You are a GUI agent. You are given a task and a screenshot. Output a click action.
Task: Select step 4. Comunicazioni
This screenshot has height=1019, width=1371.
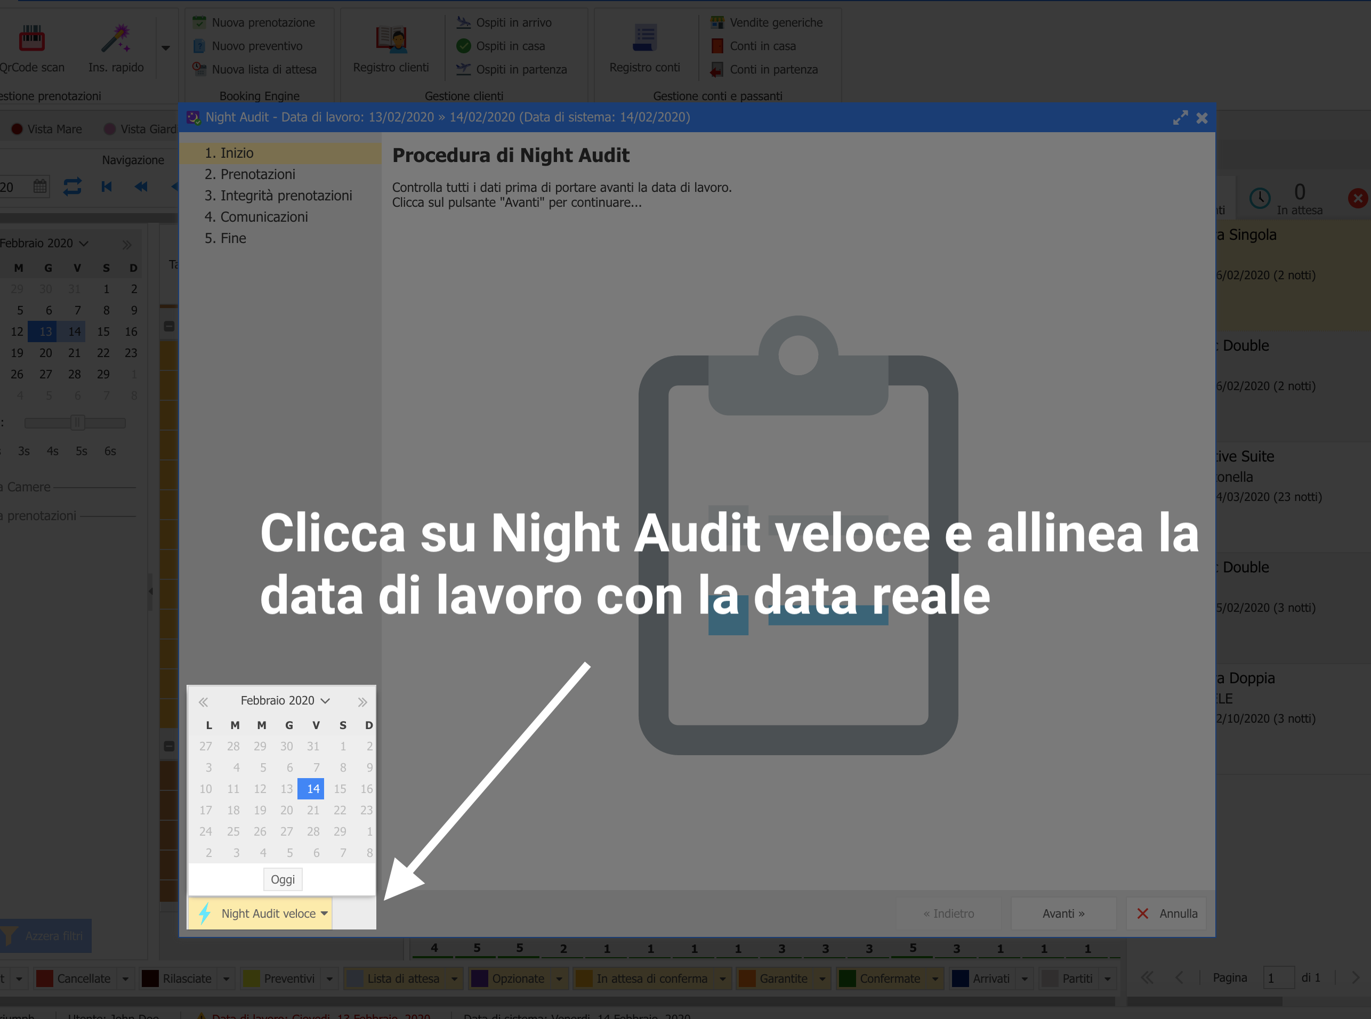(280, 217)
